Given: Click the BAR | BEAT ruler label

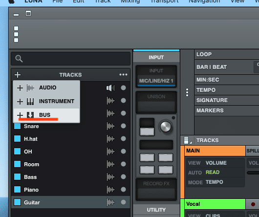Looking at the screenshot, I should [212, 67].
